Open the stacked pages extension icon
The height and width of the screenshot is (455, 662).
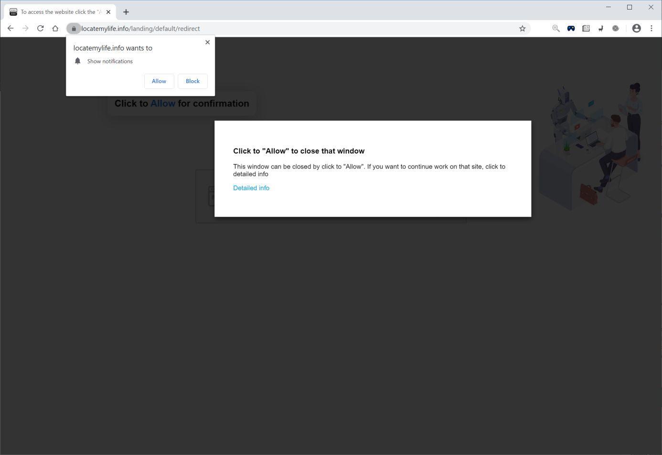586,29
